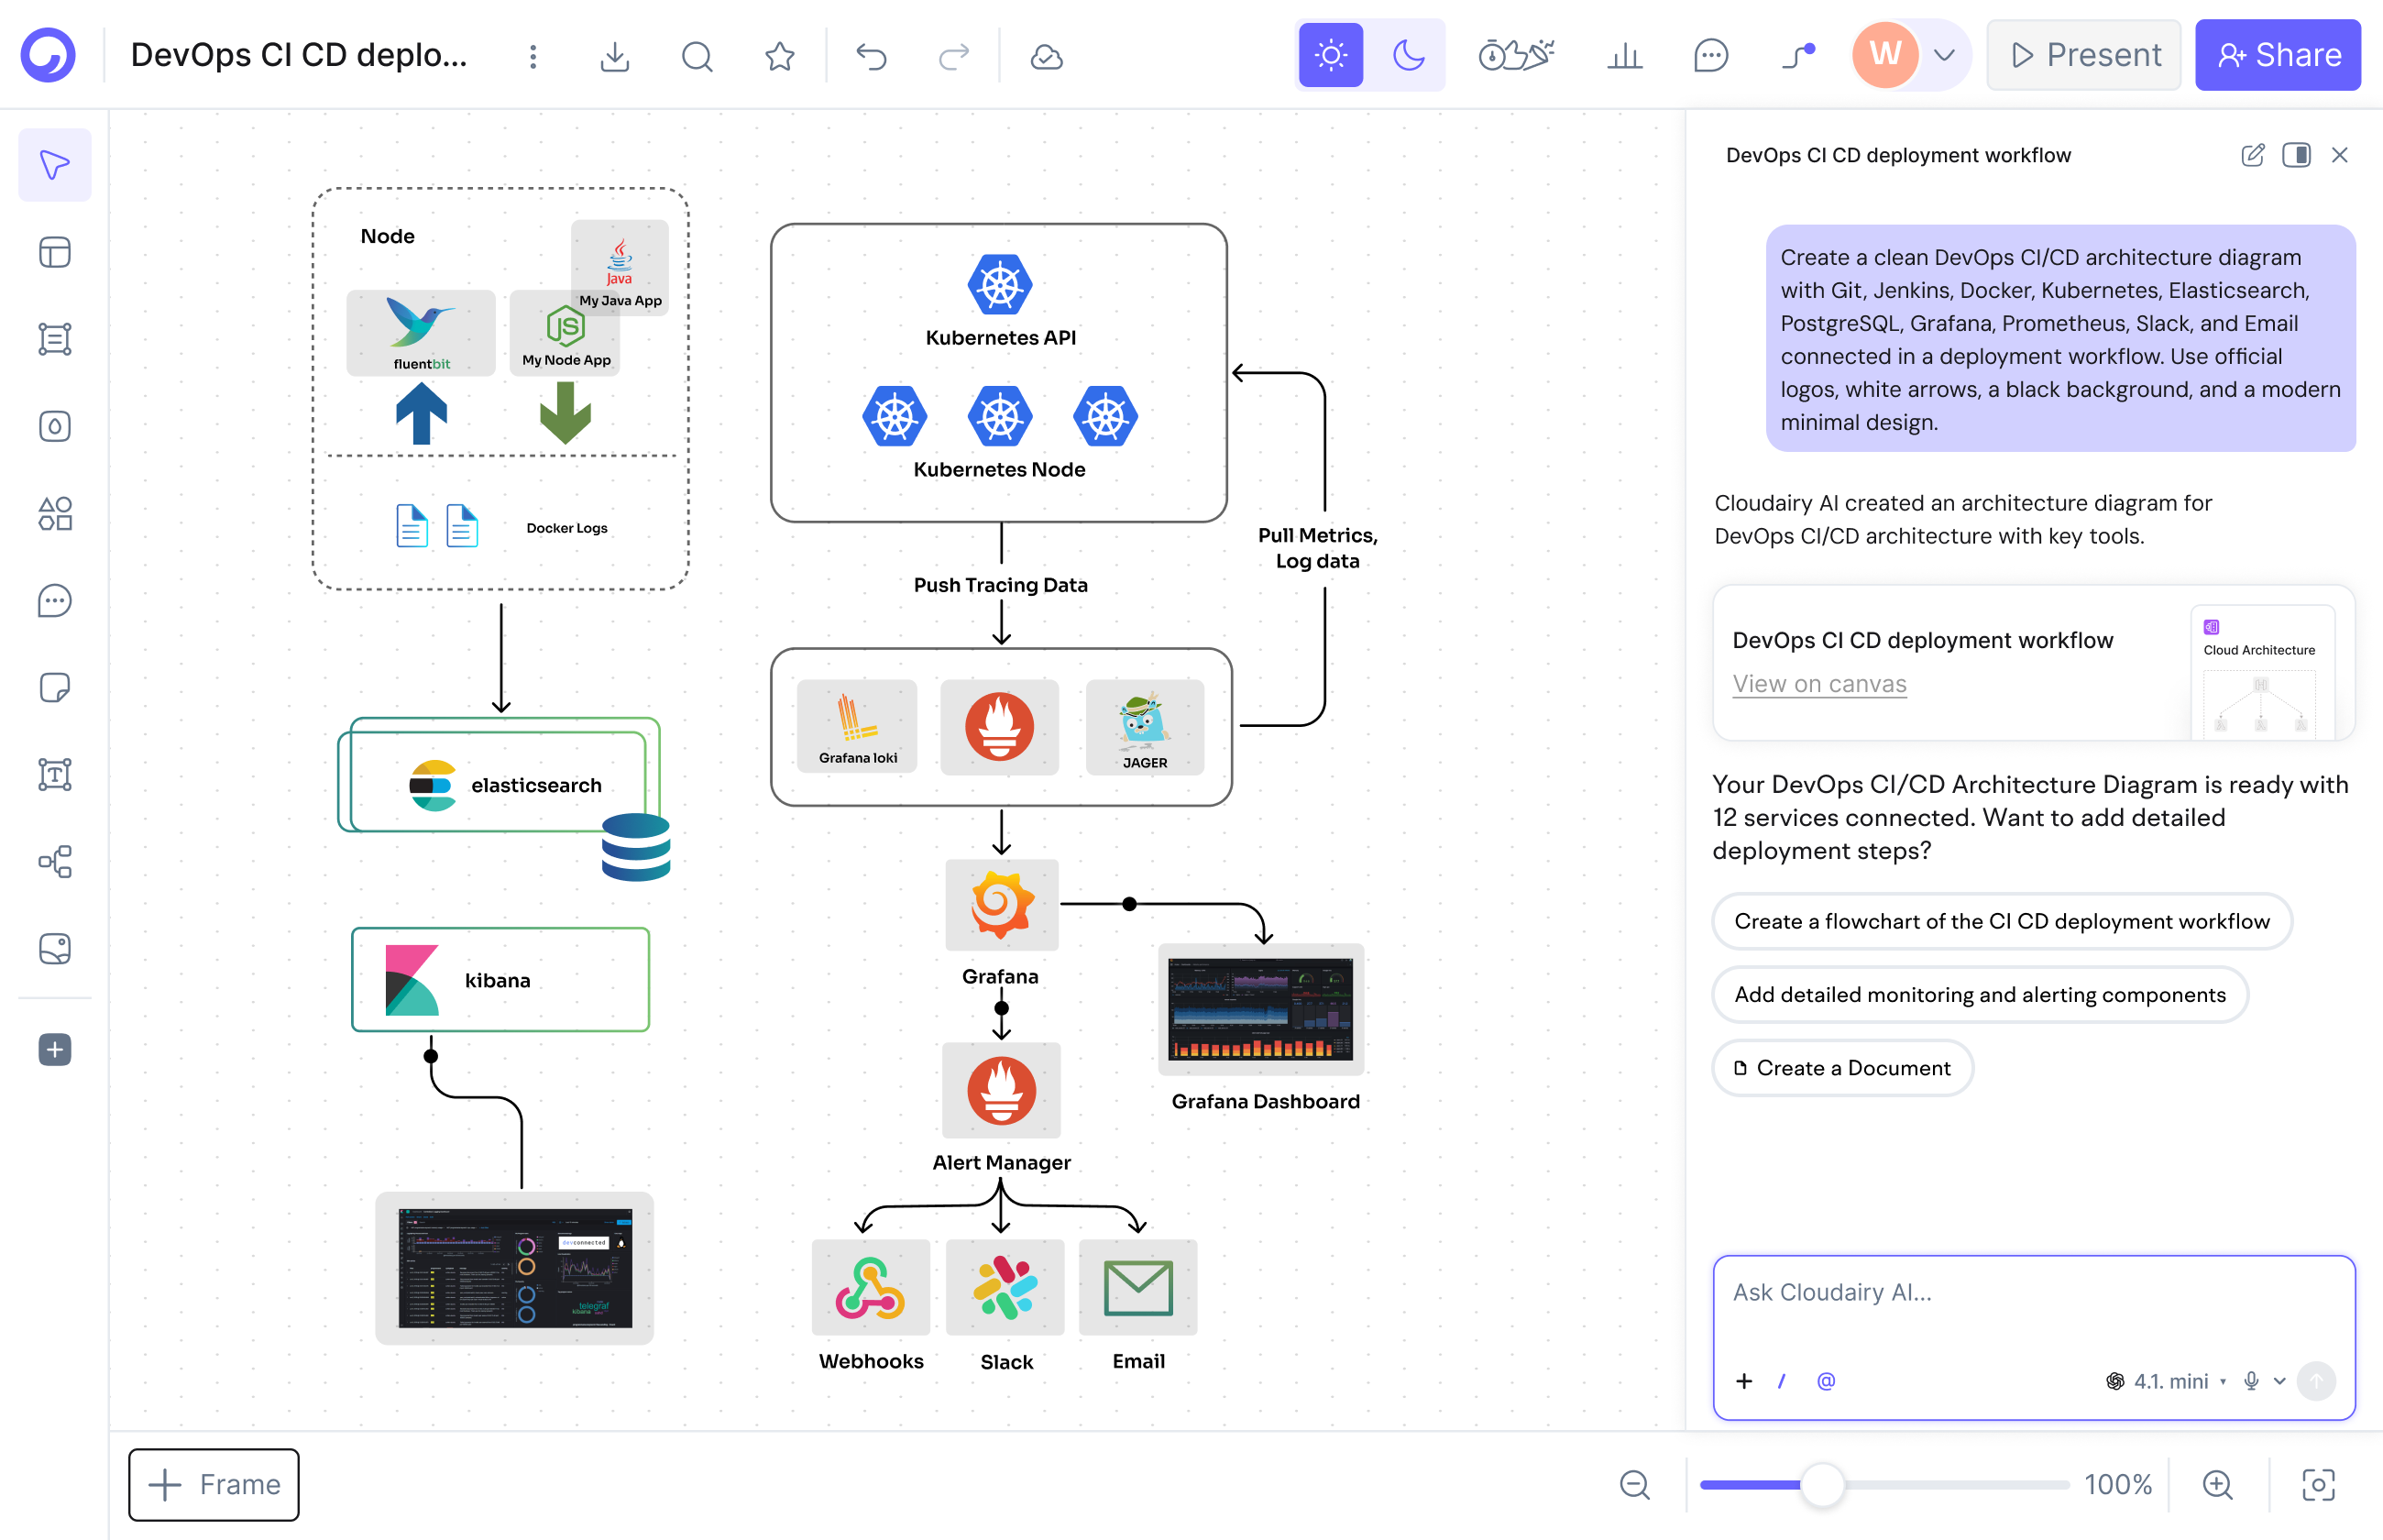This screenshot has height=1540, width=2383.
Task: Insert a mention with the @ icon
Action: point(1827,1381)
